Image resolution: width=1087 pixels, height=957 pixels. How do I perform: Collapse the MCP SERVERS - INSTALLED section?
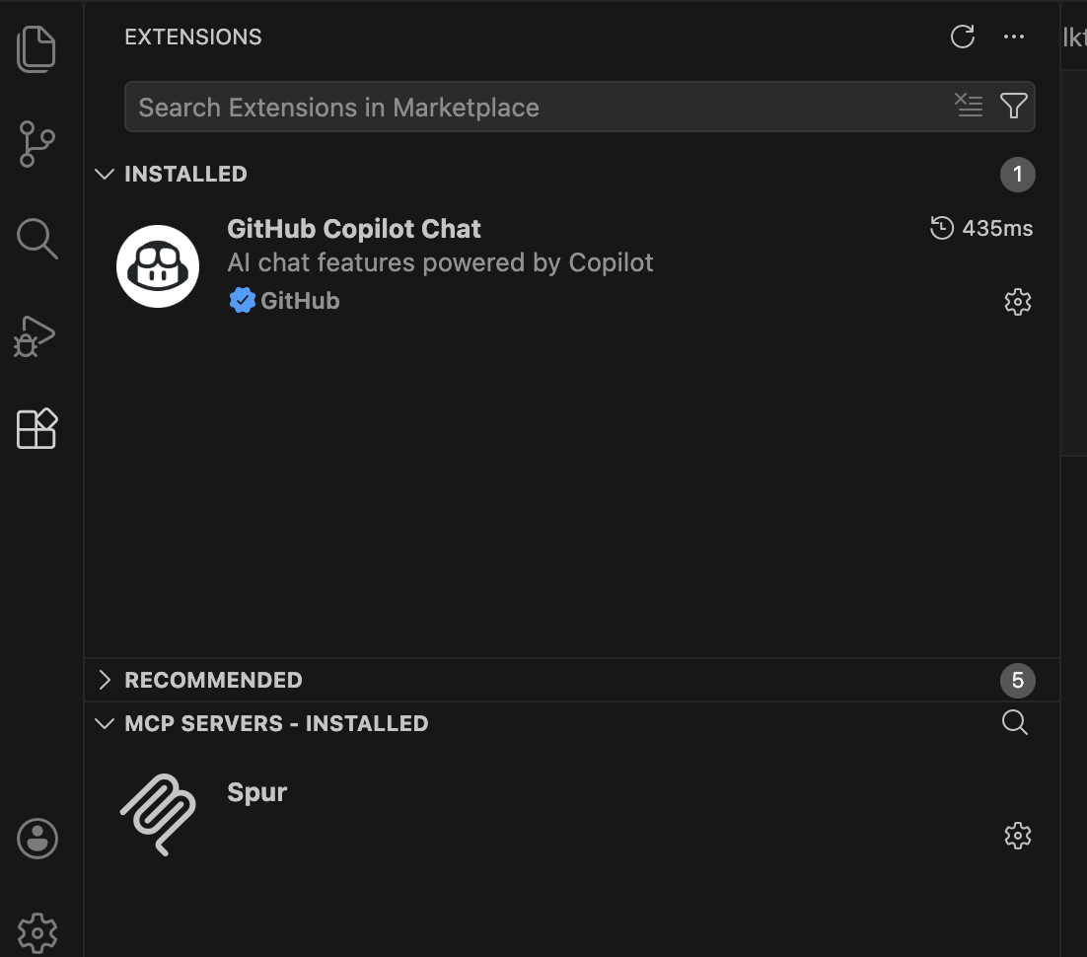tap(105, 723)
